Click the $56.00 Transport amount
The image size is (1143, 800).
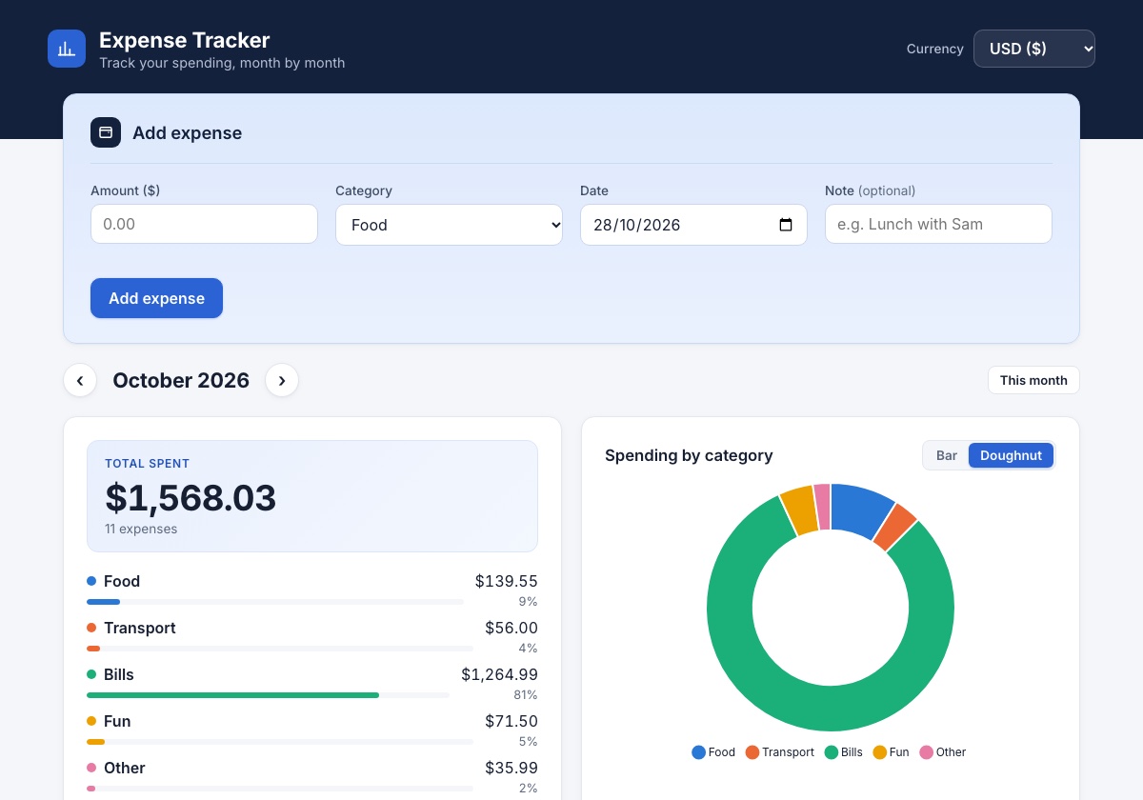click(511, 628)
